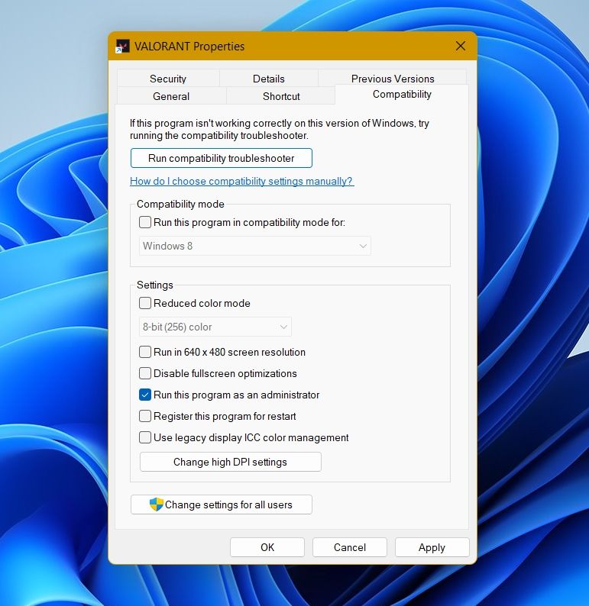Open the Details tab
Viewport: 589px width, 606px height.
pos(268,79)
